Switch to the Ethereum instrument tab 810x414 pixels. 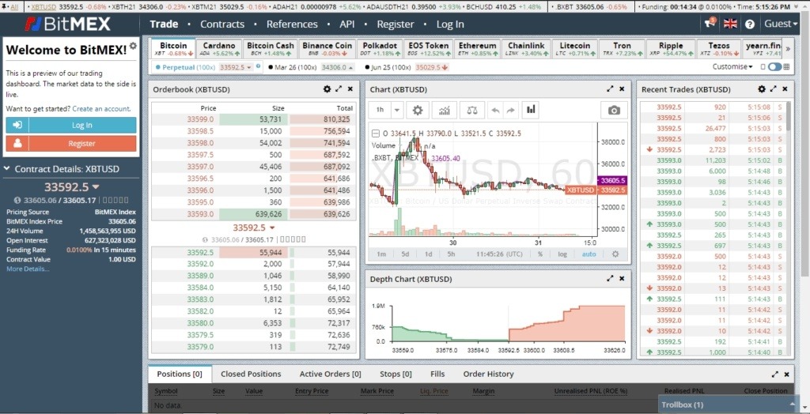(x=478, y=48)
